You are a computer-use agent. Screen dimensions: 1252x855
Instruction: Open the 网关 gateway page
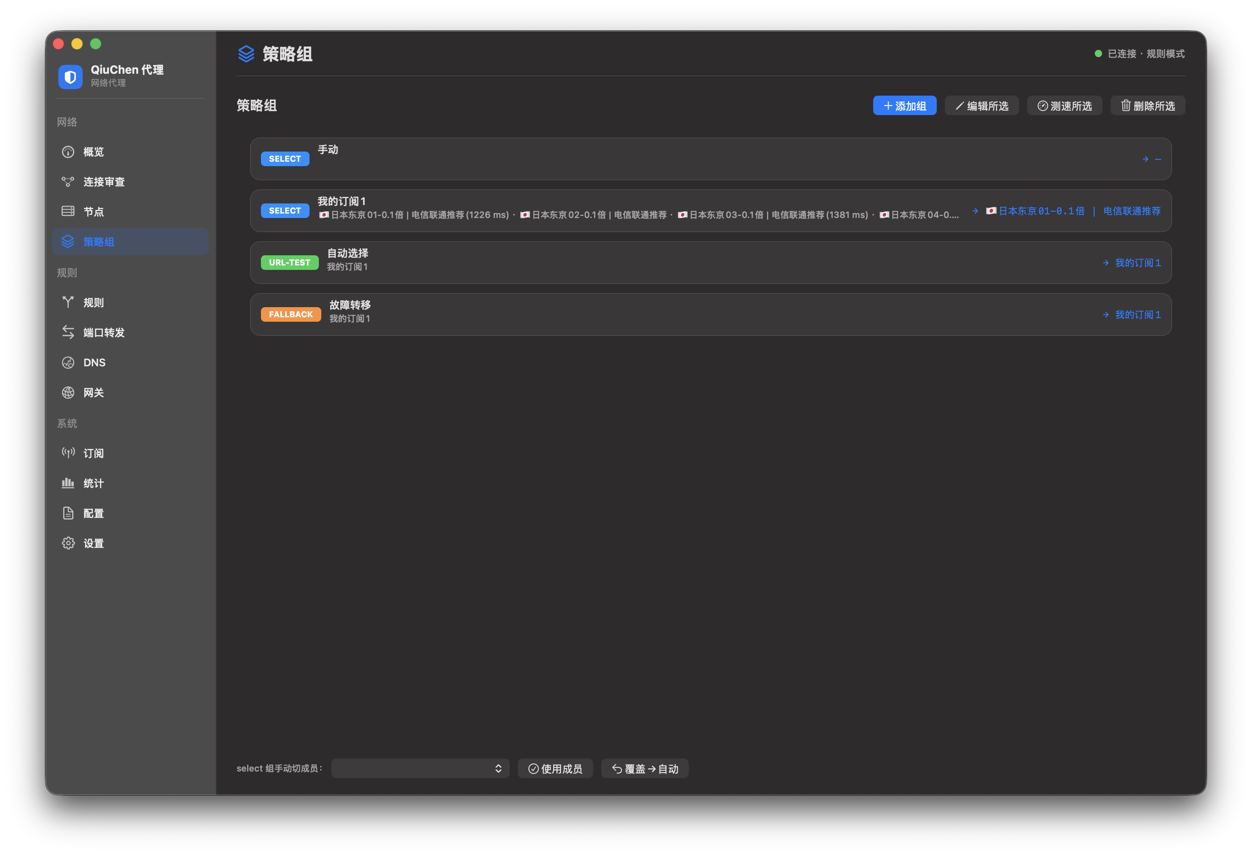(x=130, y=393)
